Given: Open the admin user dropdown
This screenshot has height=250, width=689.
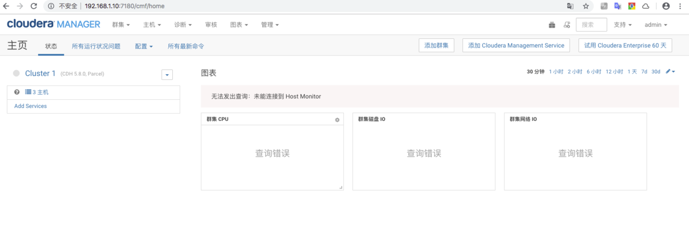Looking at the screenshot, I should point(656,25).
